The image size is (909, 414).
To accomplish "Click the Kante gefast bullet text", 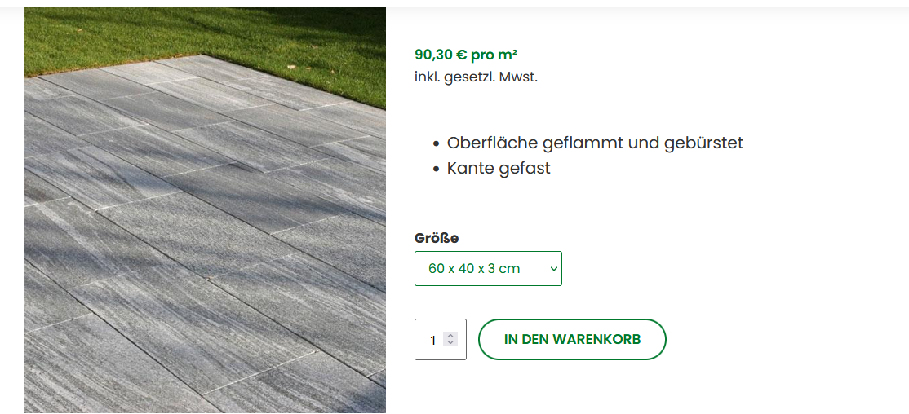I will pos(499,169).
